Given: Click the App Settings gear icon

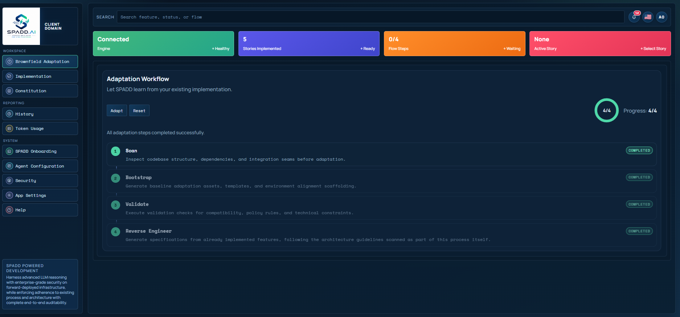Looking at the screenshot, I should click(9, 195).
